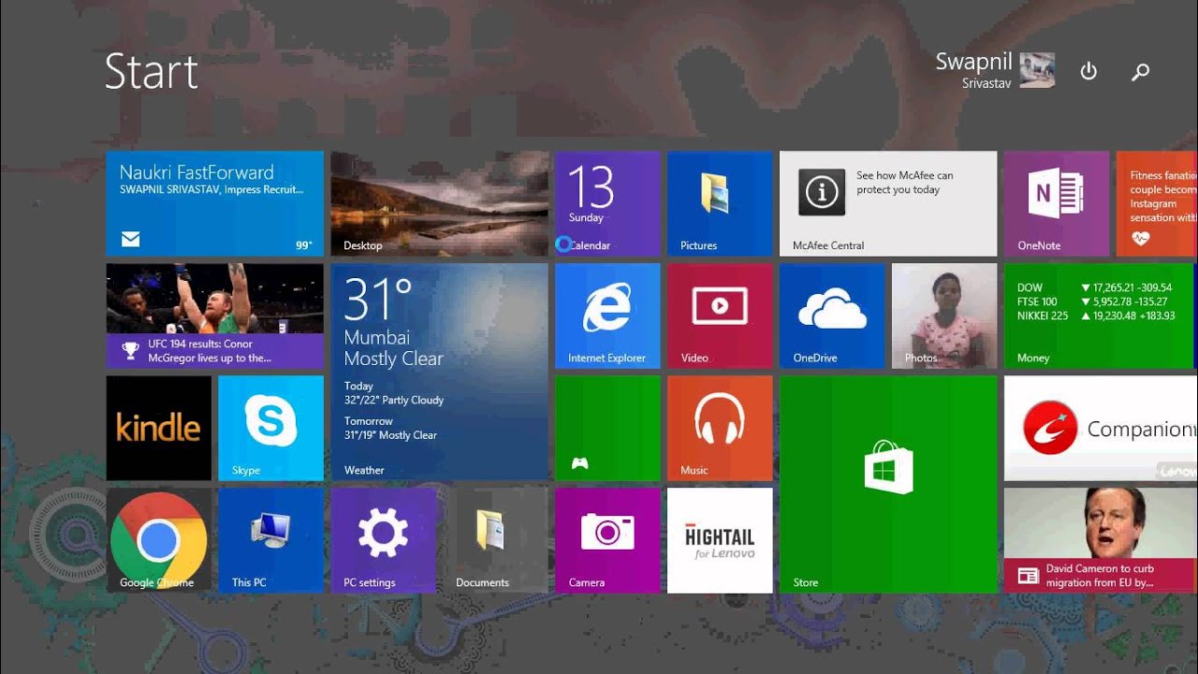Screen dimensions: 1198x674
Task: Launch Google Chrome tile
Action: [x=158, y=540]
